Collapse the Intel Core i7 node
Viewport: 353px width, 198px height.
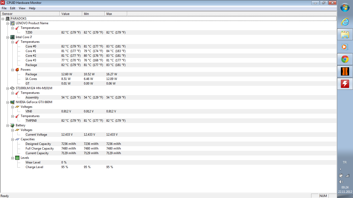[x=7, y=37]
